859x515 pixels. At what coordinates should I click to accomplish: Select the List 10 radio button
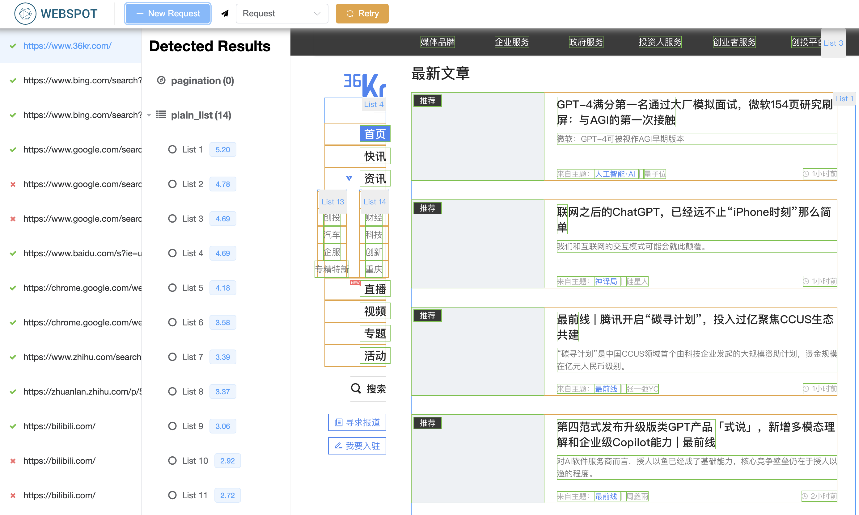point(172,461)
